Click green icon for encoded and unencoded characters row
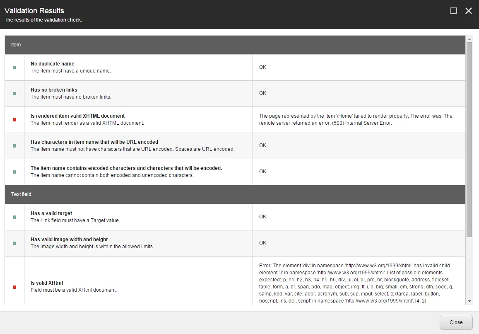The image size is (479, 334). 14,172
